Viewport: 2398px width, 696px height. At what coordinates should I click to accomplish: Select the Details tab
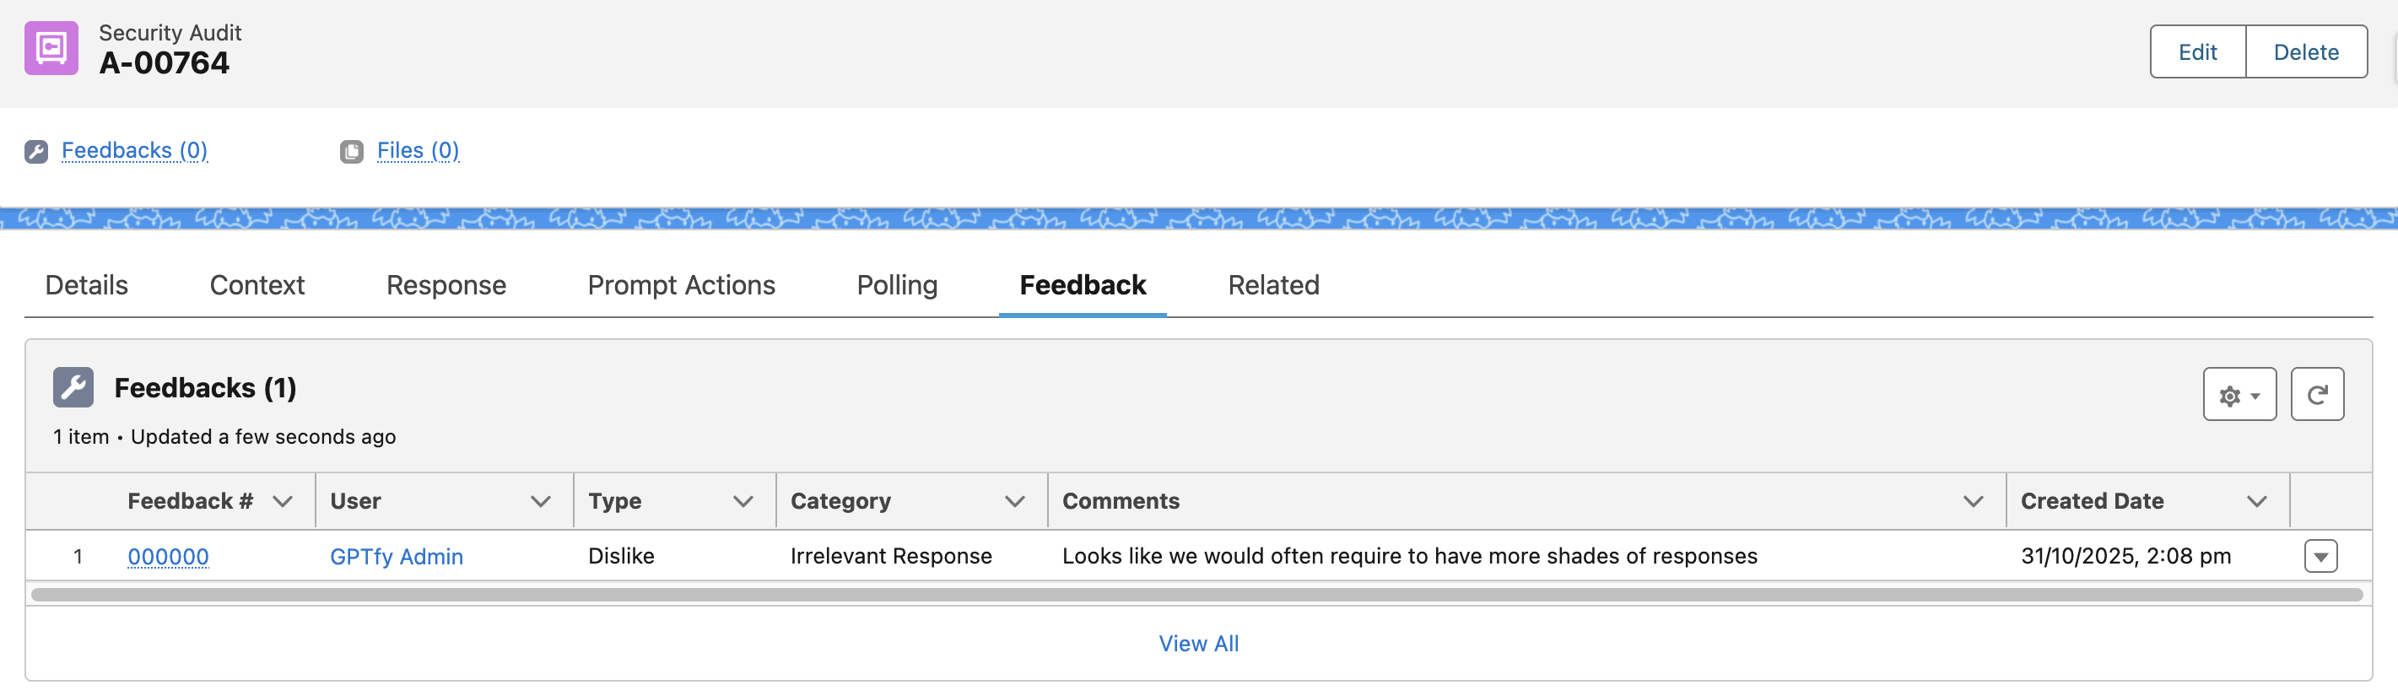click(87, 286)
